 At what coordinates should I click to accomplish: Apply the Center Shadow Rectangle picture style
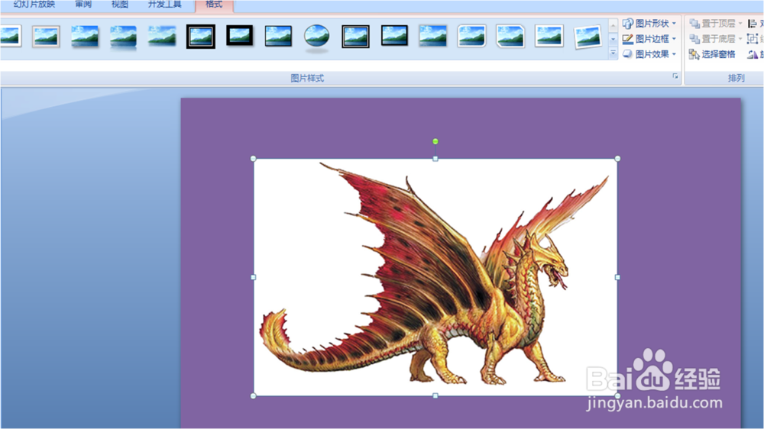[x=432, y=37]
